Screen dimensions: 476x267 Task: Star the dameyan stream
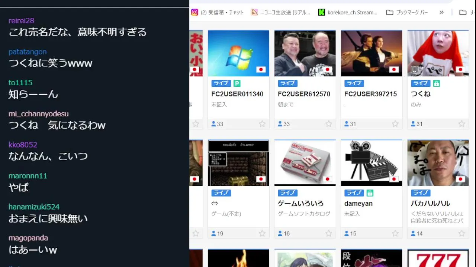pos(395,233)
